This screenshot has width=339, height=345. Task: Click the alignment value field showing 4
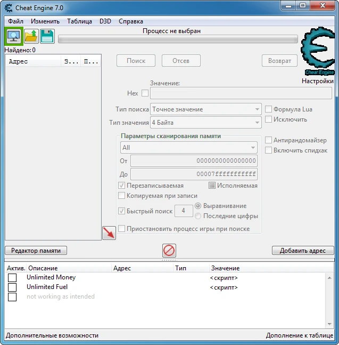click(x=184, y=211)
